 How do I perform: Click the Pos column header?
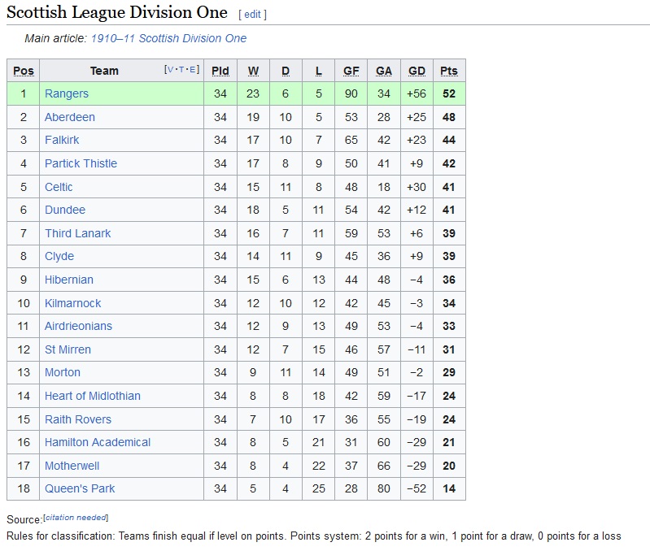point(24,71)
